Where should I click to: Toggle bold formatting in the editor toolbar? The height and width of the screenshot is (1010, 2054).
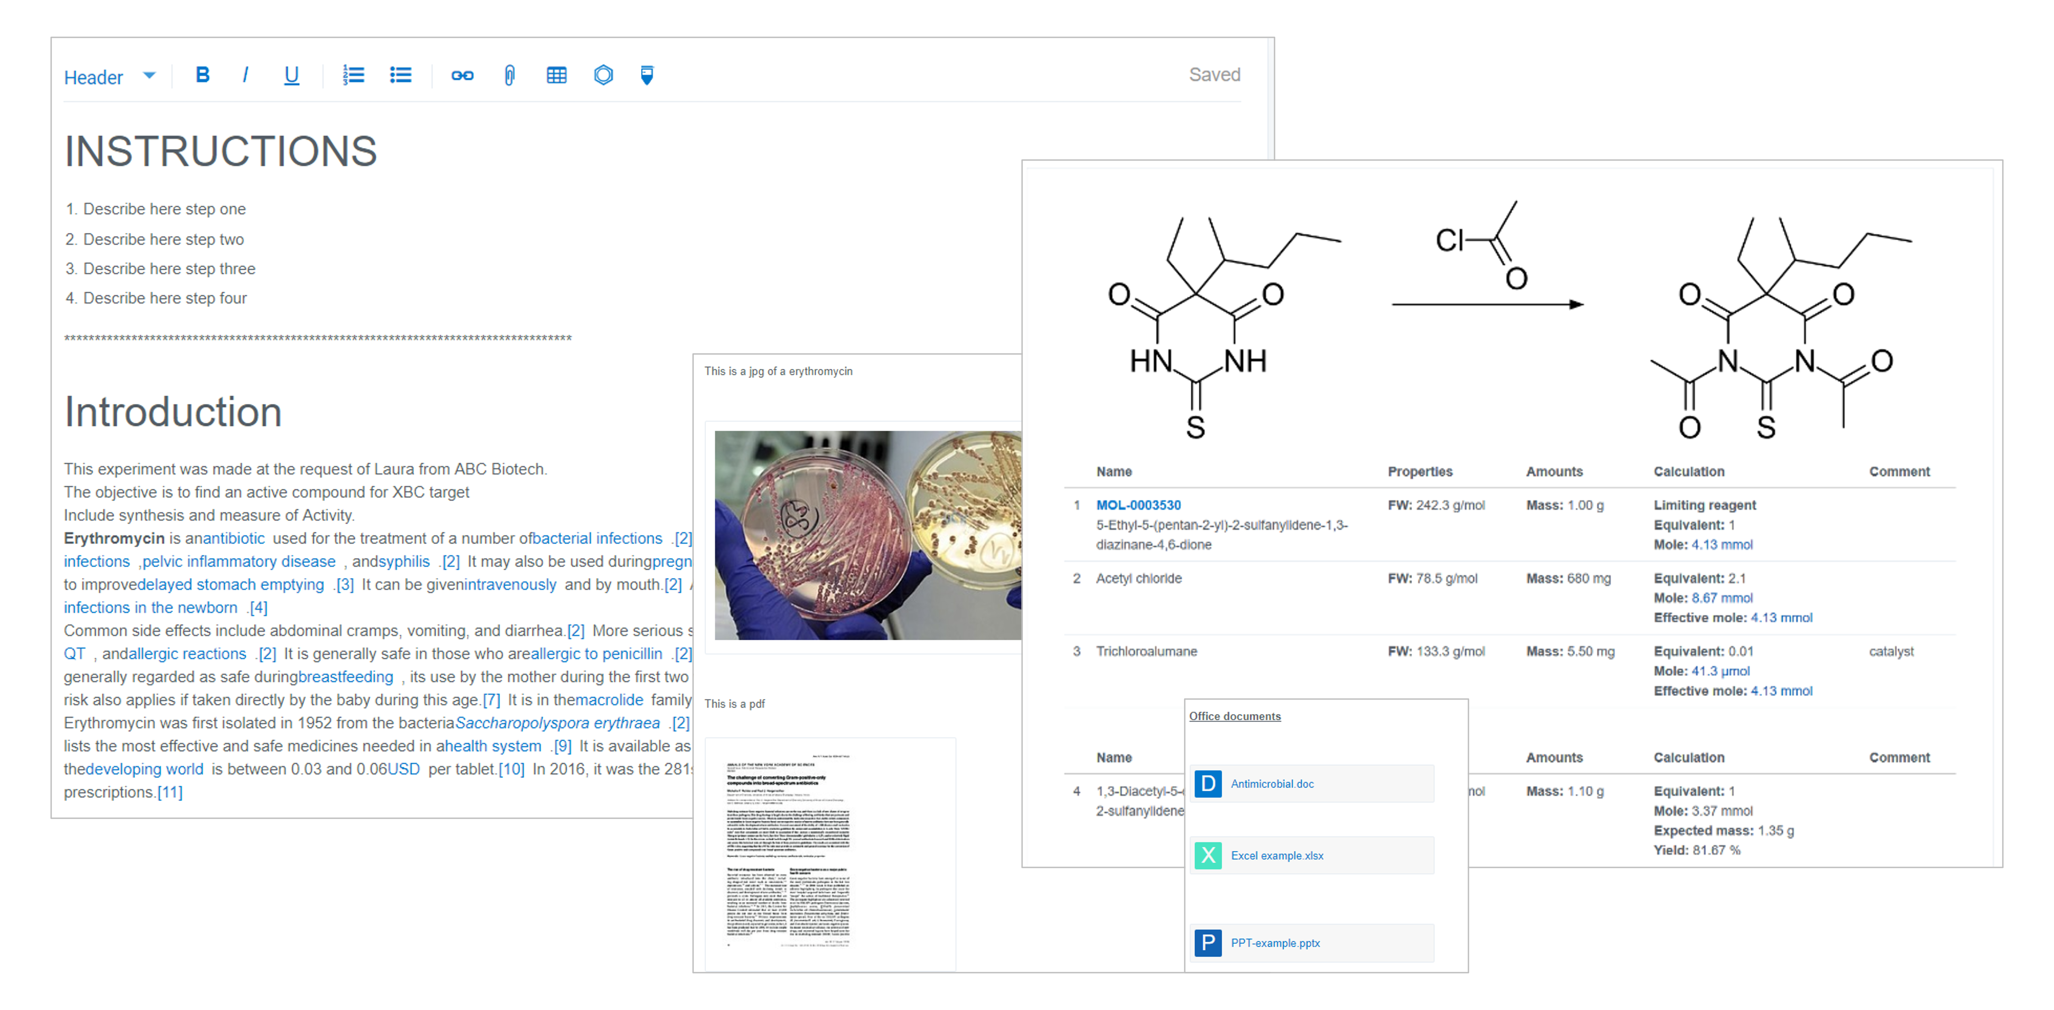(203, 75)
